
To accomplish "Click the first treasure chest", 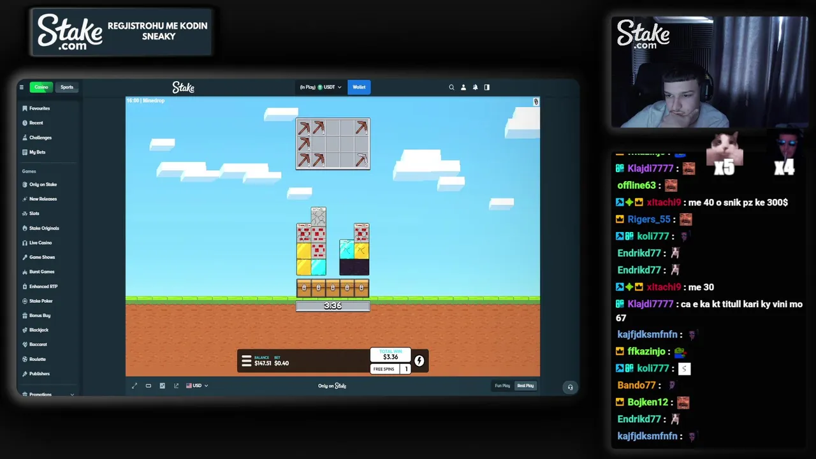I will (303, 288).
